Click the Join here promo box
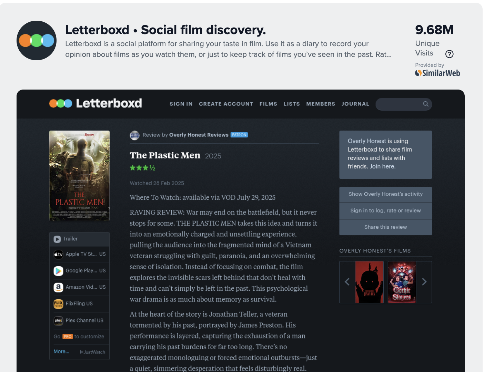 pyautogui.click(x=385, y=155)
